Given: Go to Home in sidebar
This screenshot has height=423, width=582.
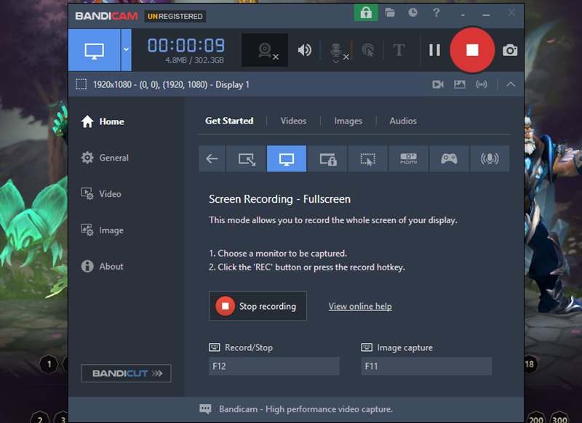Looking at the screenshot, I should (103, 121).
